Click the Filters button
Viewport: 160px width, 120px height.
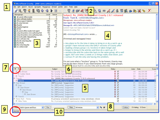(71, 107)
